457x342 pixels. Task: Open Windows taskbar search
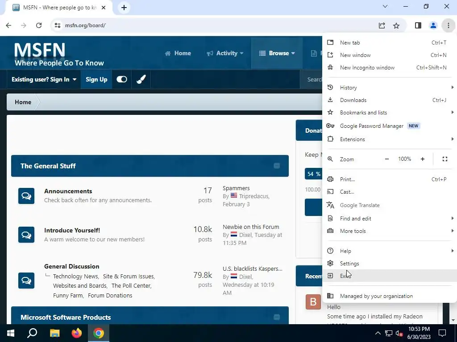32,333
